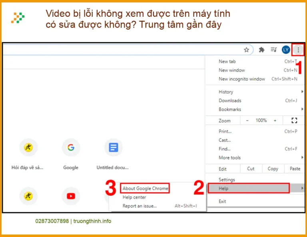This screenshot has width=307, height=237.
Task: Increase zoom with plus button
Action: coord(275,121)
